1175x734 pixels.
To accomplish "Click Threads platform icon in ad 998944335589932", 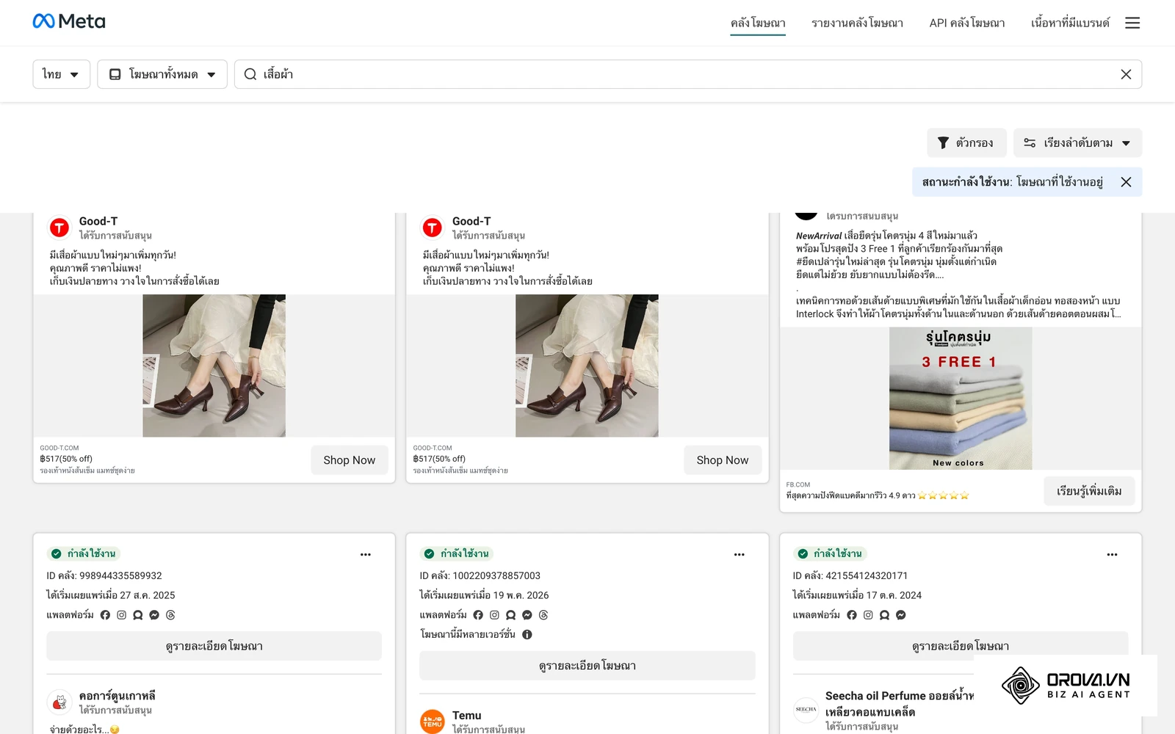I will (170, 615).
